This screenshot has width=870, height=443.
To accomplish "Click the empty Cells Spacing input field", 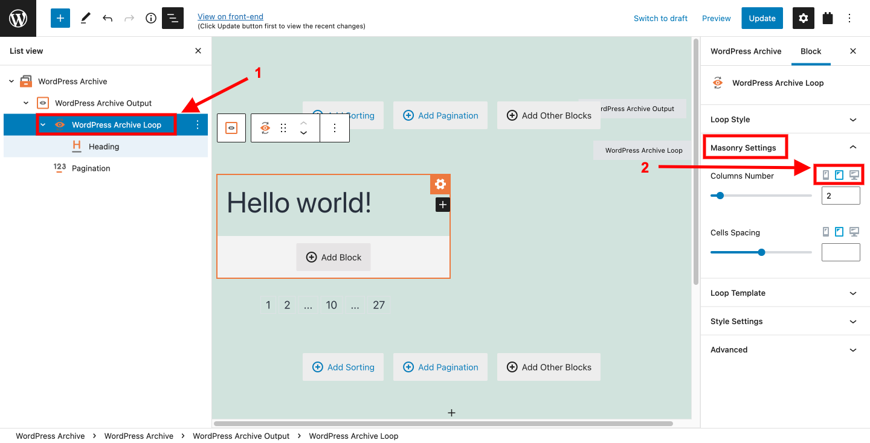I will (x=841, y=252).
